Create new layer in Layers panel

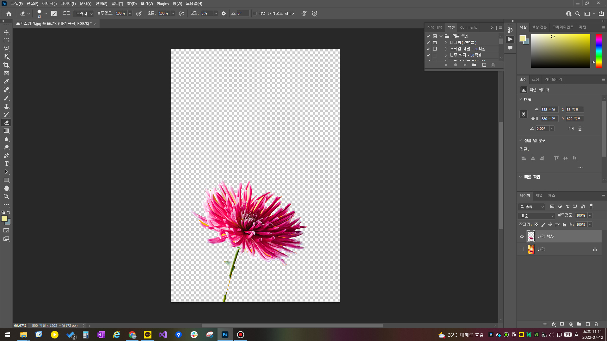tap(588, 324)
